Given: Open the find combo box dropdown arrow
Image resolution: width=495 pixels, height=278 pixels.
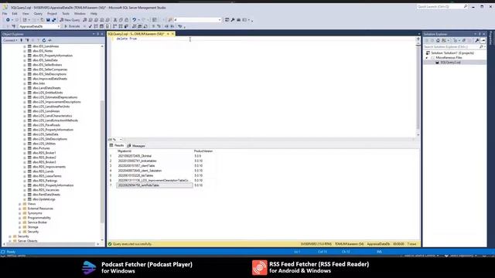Looking at the screenshot, I should pos(220,20).
